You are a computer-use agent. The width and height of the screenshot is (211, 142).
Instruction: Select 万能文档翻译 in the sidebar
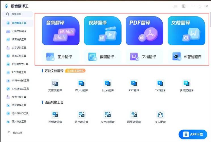click(18, 31)
